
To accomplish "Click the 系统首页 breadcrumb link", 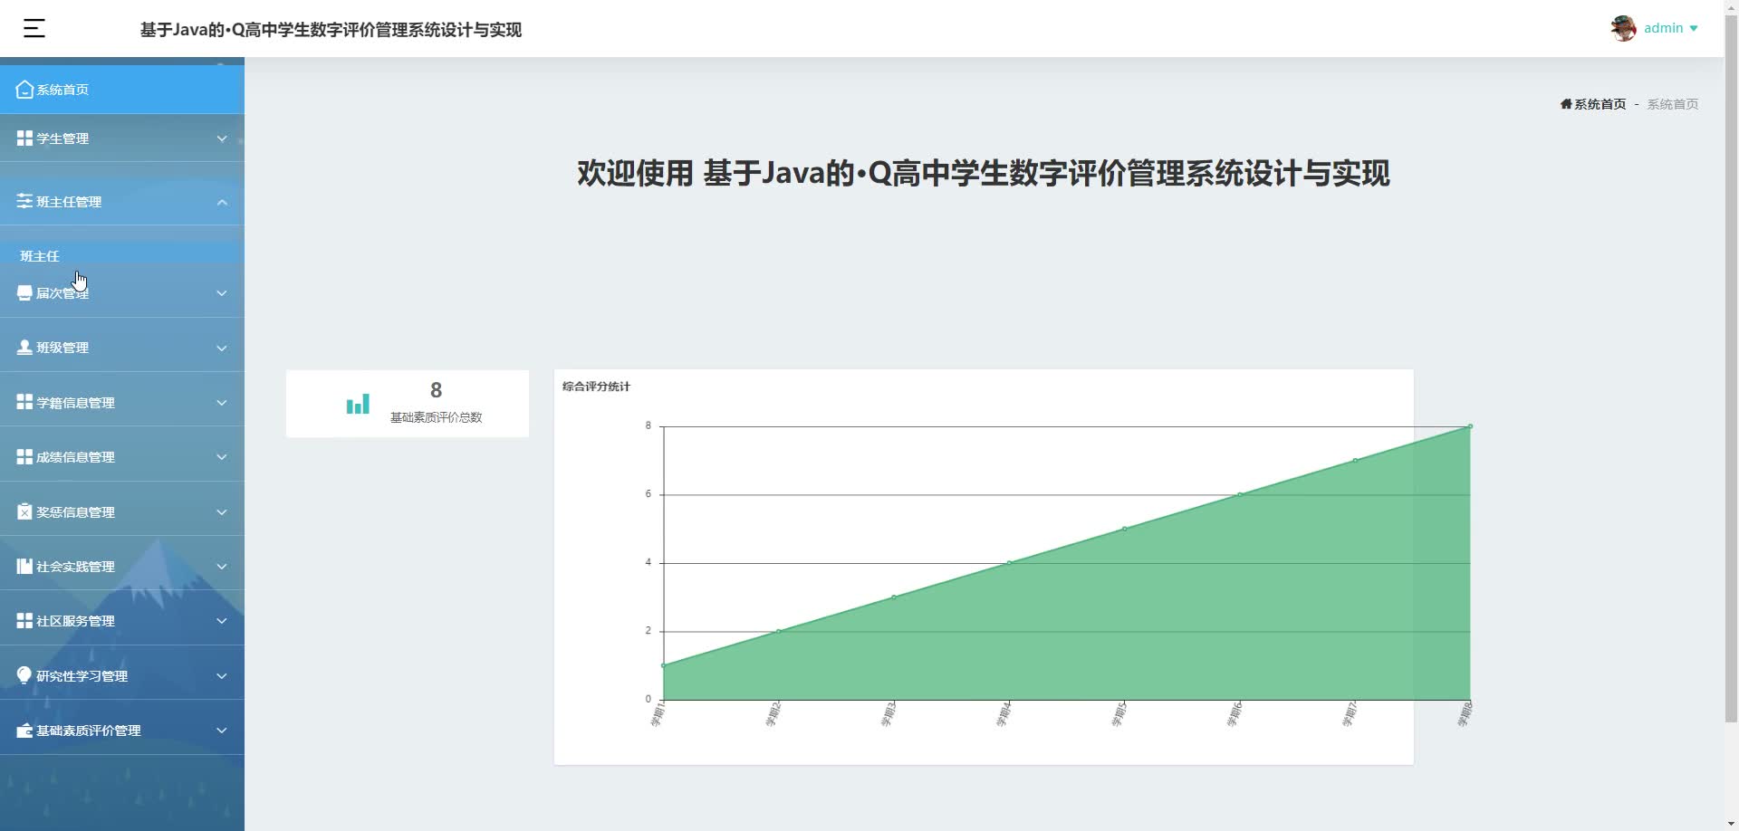I will pos(1600,104).
